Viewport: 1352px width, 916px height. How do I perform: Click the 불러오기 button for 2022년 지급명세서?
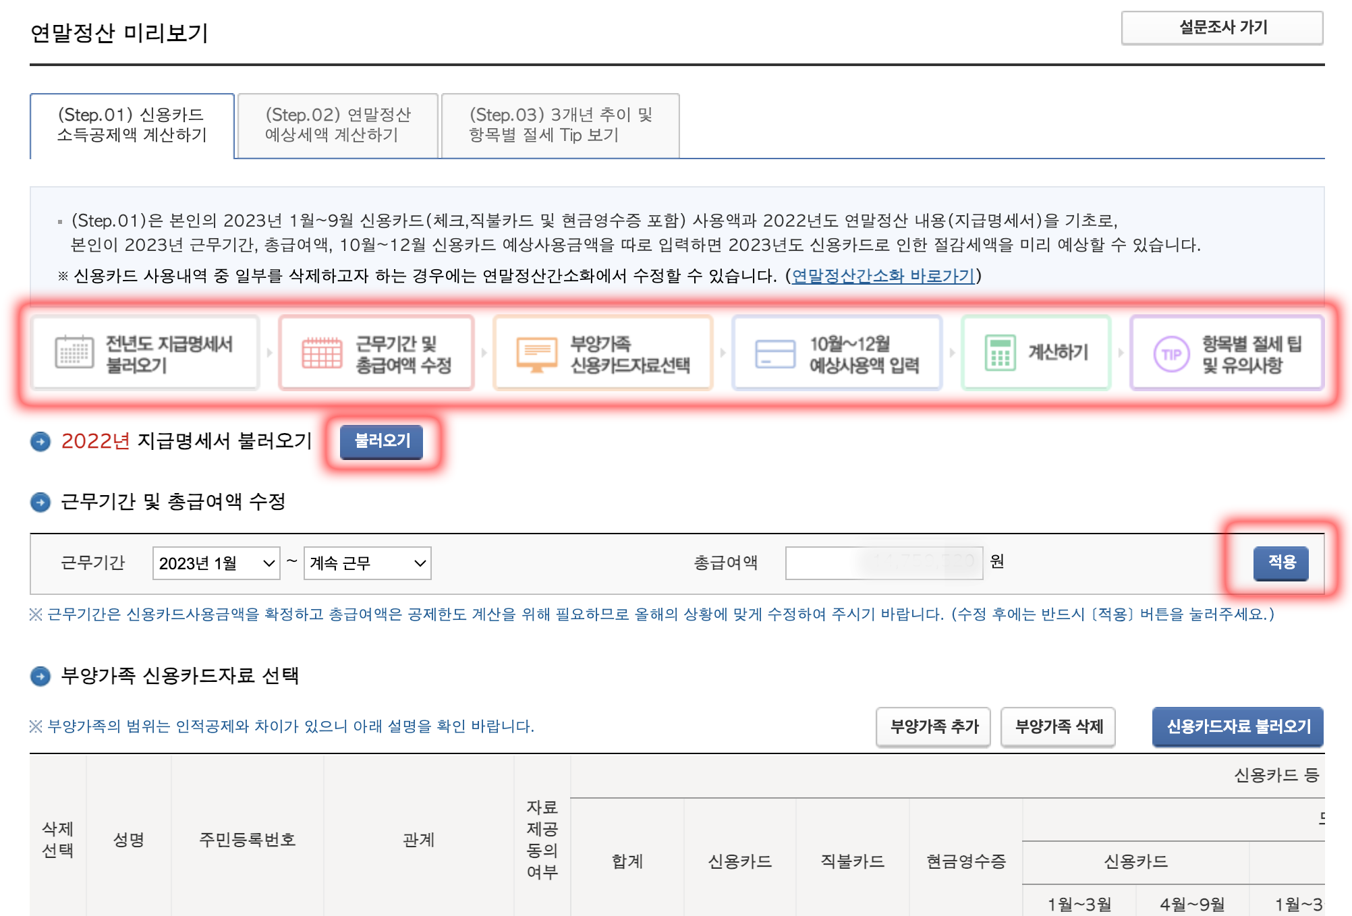pos(380,442)
